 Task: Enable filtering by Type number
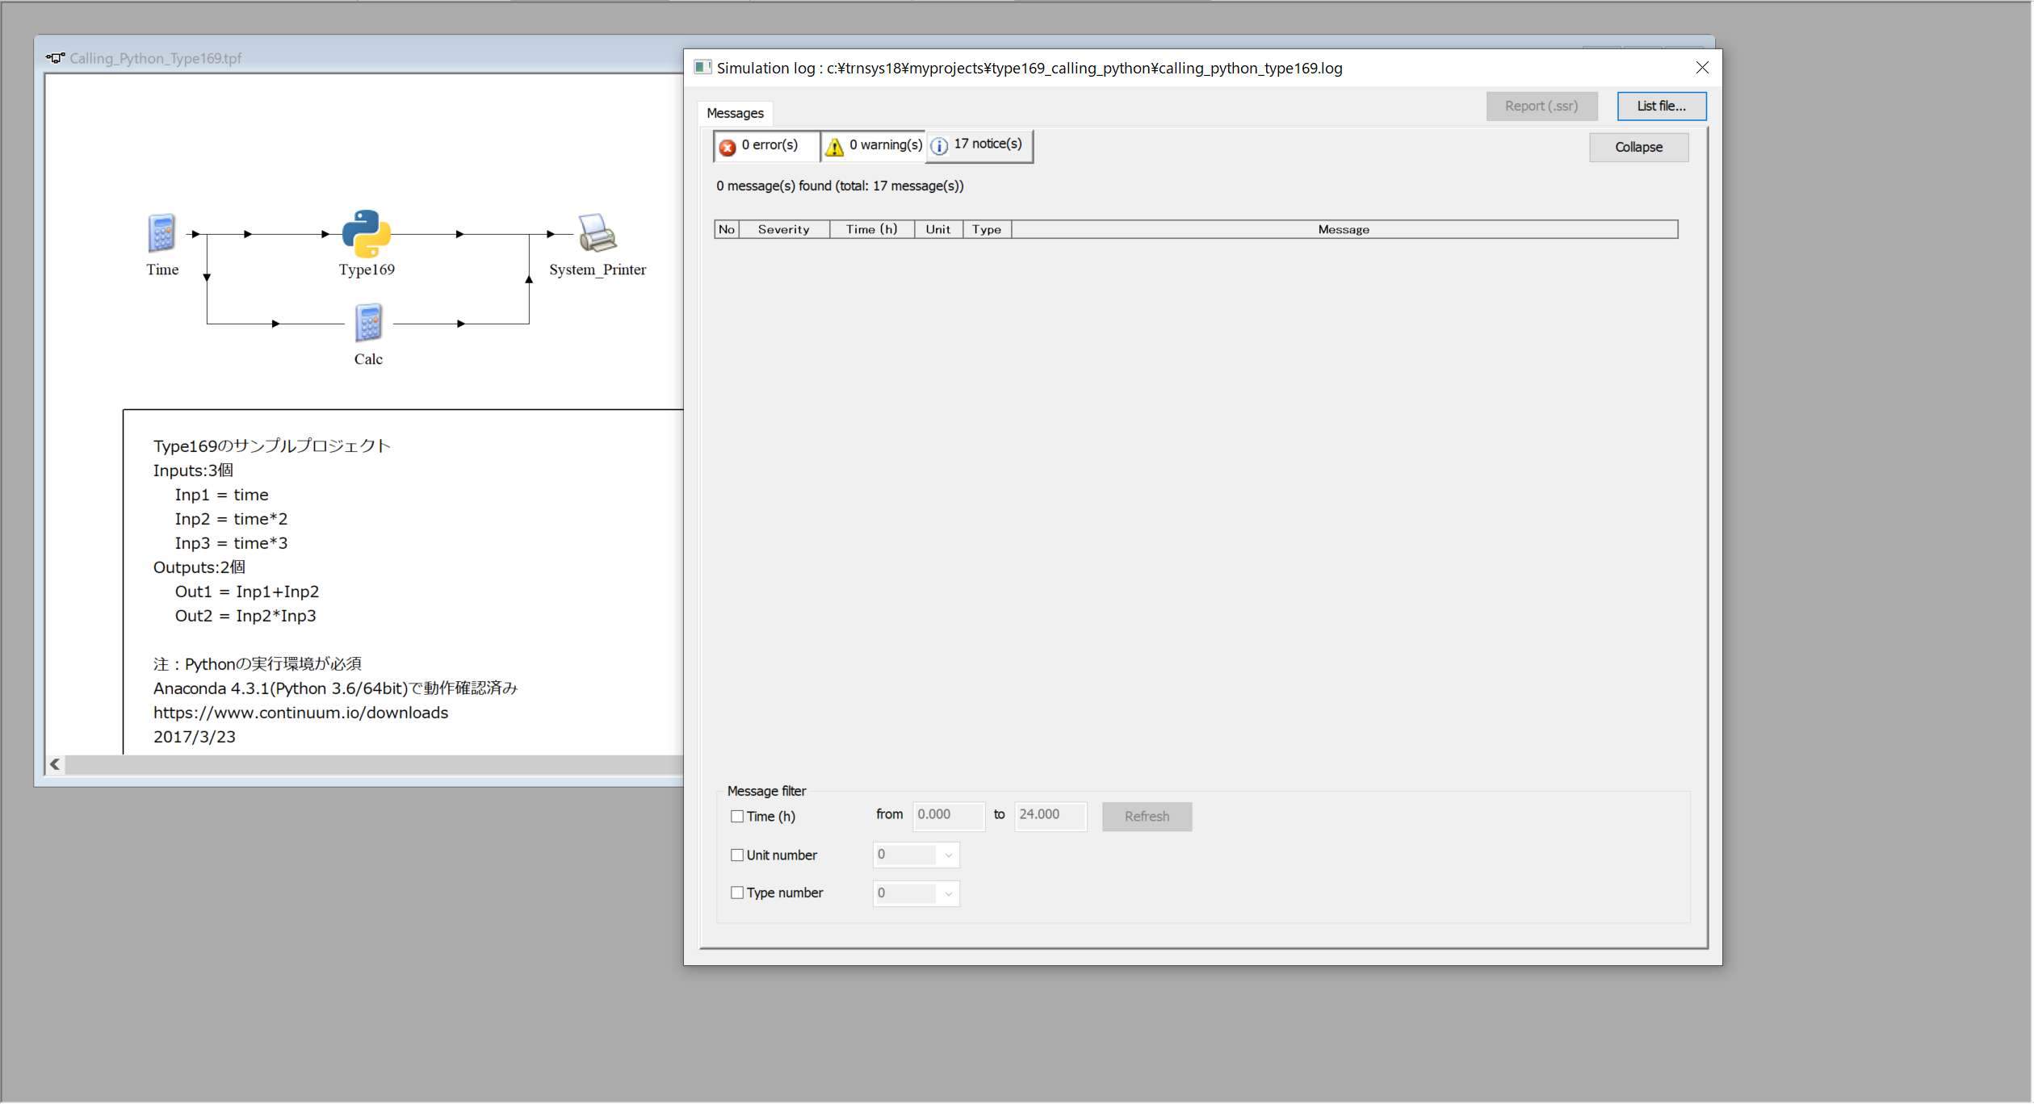click(x=736, y=892)
